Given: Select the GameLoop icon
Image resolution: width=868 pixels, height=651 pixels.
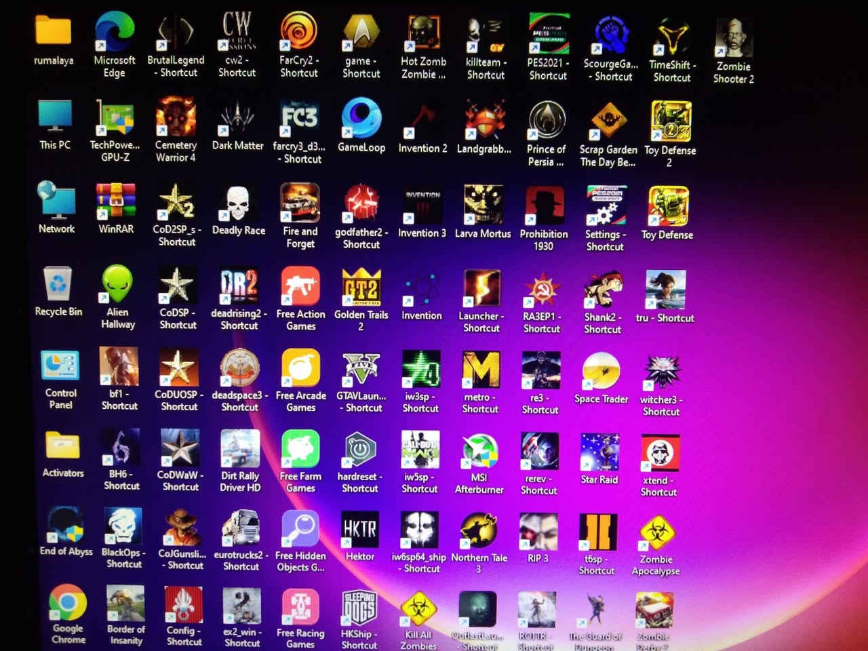Looking at the screenshot, I should (361, 119).
